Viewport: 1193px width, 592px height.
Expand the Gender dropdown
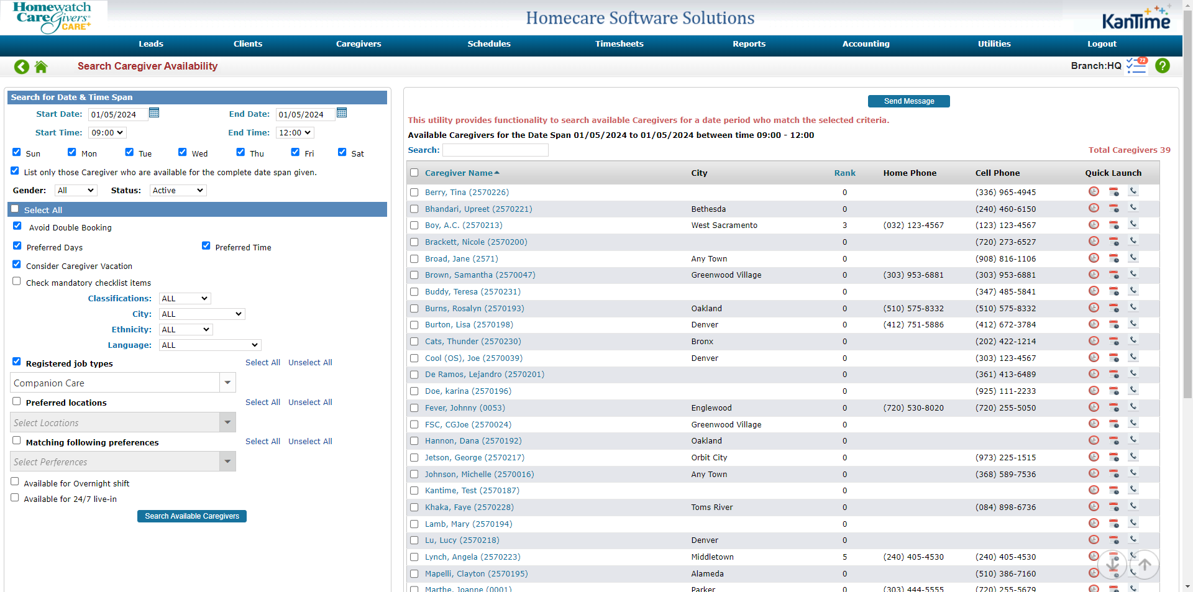[x=76, y=191]
